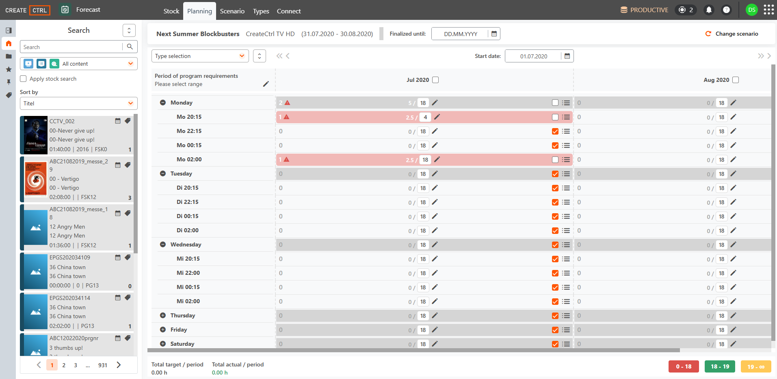Image resolution: width=777 pixels, height=379 pixels.
Task: Open list icon in Mo 22:15 row
Action: [566, 131]
